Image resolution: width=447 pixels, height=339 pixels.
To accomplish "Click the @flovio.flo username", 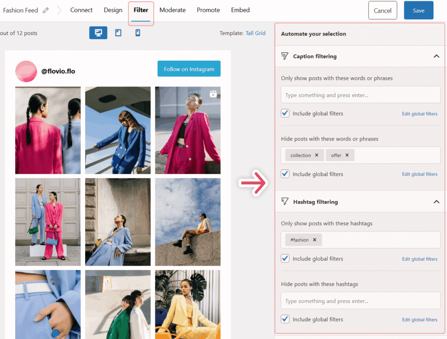I will (x=58, y=71).
